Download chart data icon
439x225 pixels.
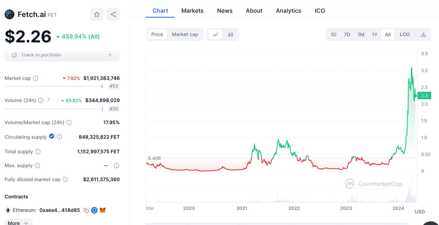click(423, 35)
